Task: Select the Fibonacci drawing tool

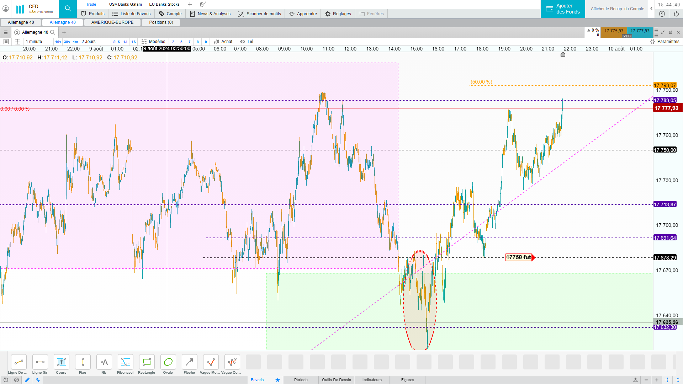Action: coord(125,363)
